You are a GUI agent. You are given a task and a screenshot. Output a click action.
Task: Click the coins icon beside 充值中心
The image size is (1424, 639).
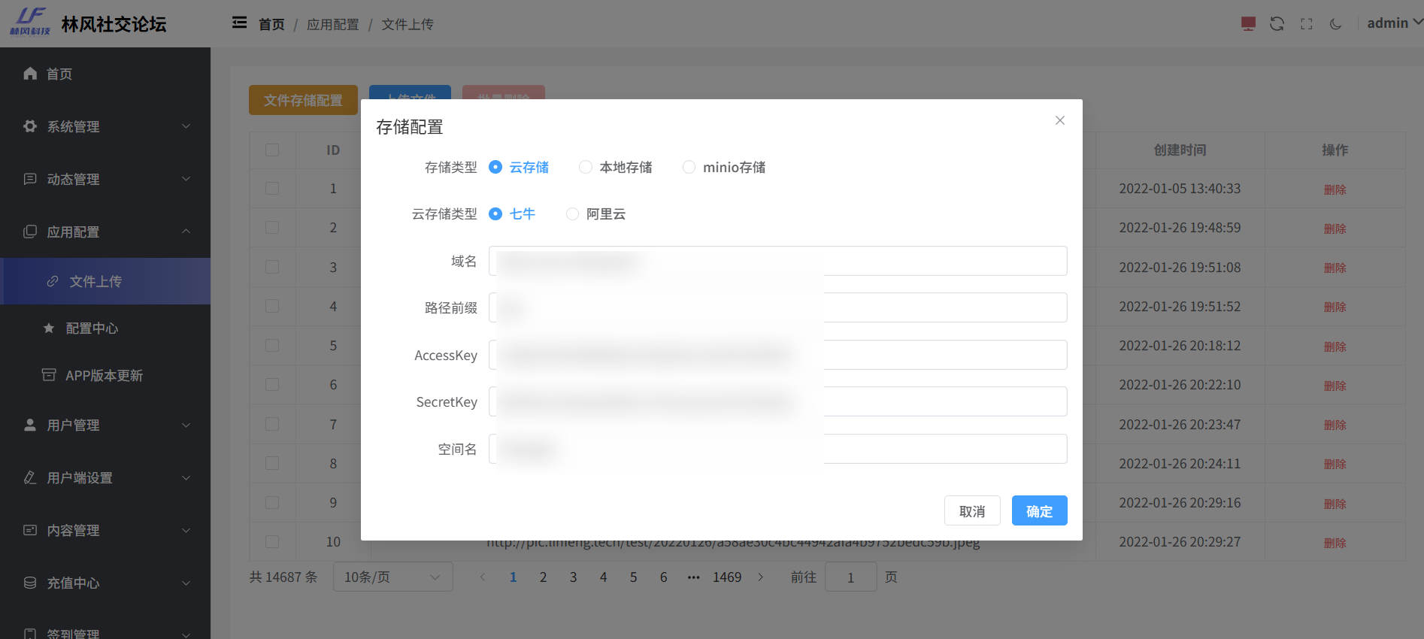click(30, 583)
